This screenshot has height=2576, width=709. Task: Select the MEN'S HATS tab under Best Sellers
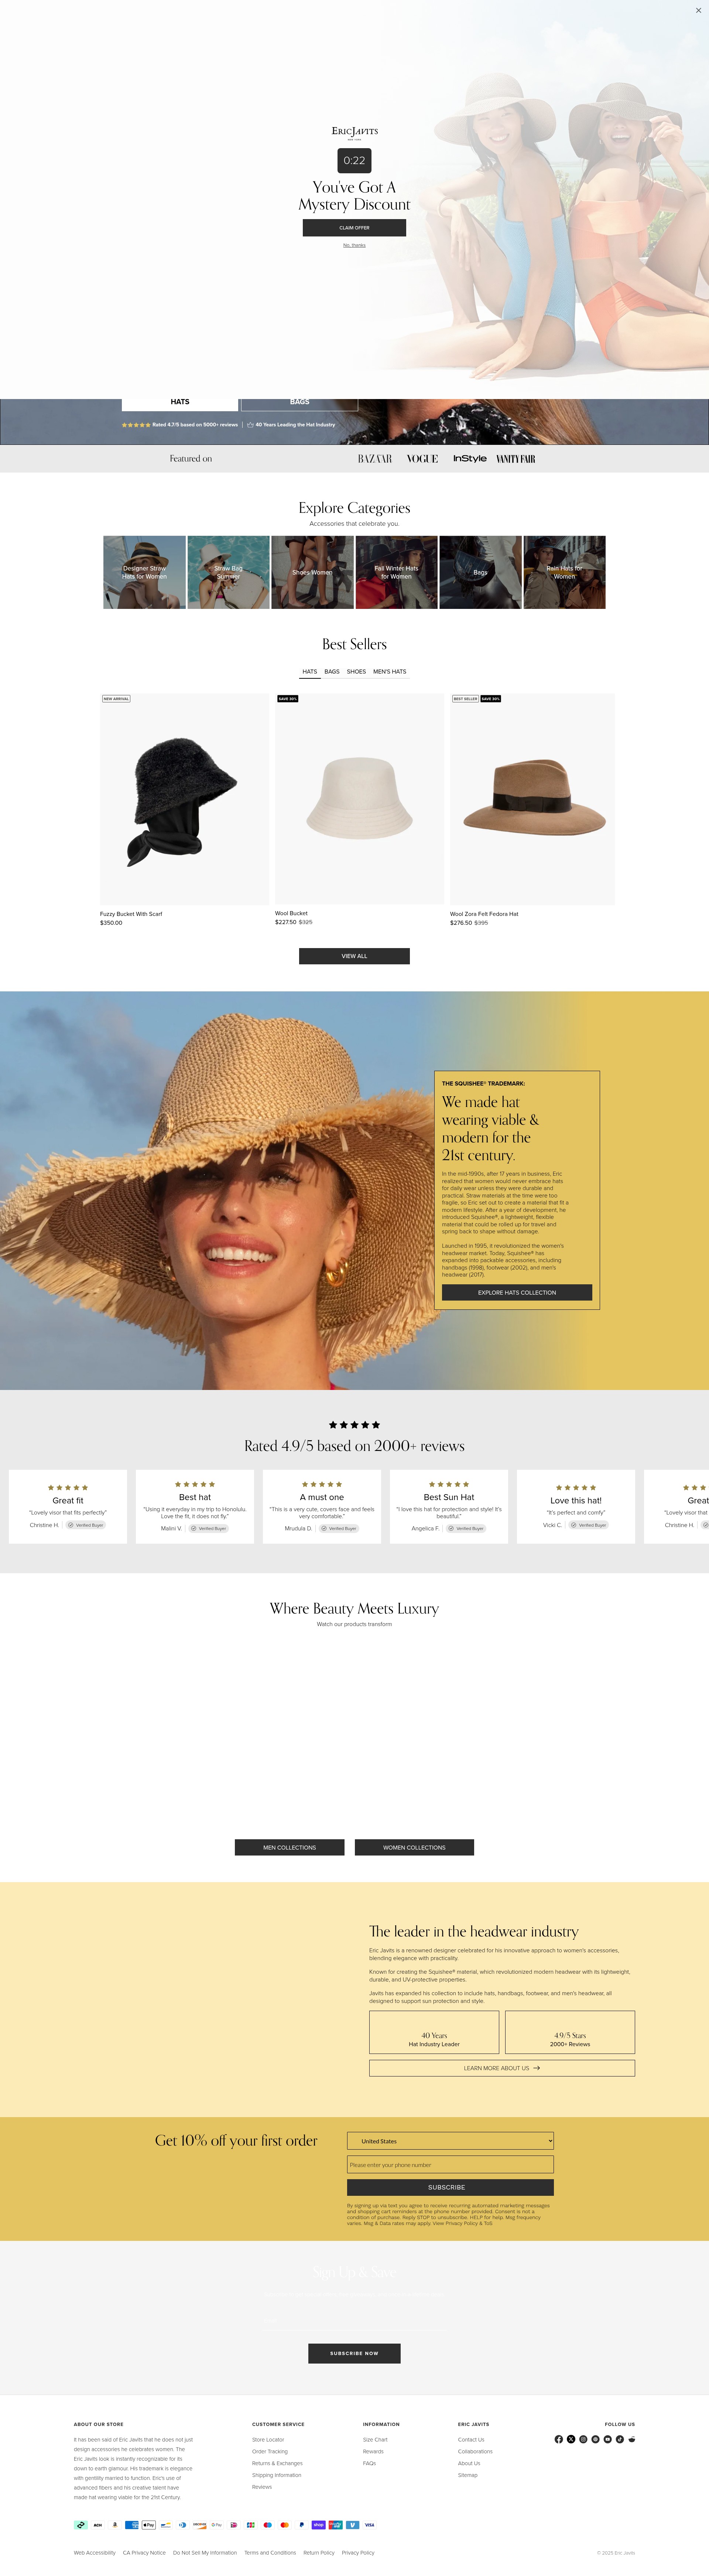click(390, 672)
